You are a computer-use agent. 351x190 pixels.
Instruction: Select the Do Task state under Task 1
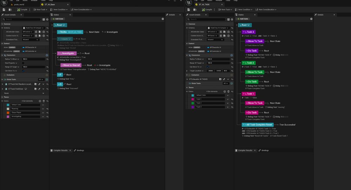tap(252, 113)
